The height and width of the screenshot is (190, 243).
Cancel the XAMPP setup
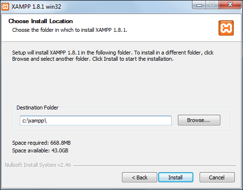(x=217, y=177)
